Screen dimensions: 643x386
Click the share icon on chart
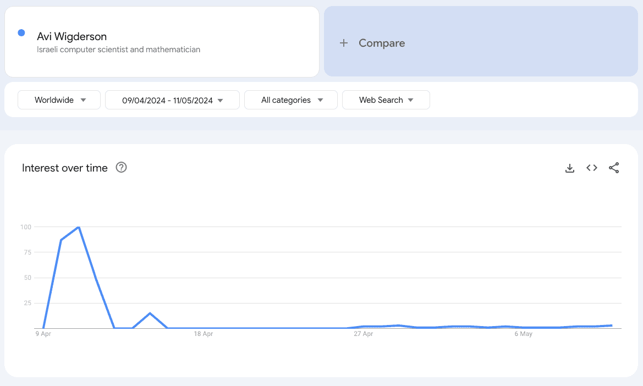(614, 168)
